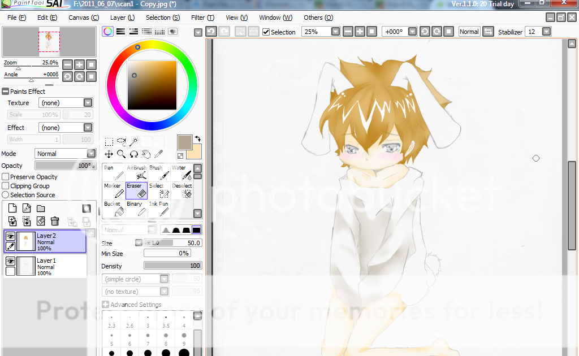Enable the Preserve Opacity checkbox

pos(6,177)
